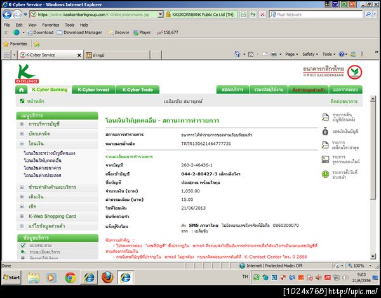Open the Safety dropdown menu
Viewport: 381px width, 298px height.
(310, 54)
